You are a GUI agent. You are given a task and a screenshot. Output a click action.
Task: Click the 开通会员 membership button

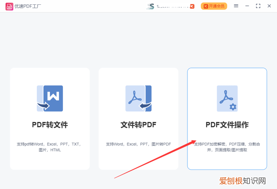[214, 6]
